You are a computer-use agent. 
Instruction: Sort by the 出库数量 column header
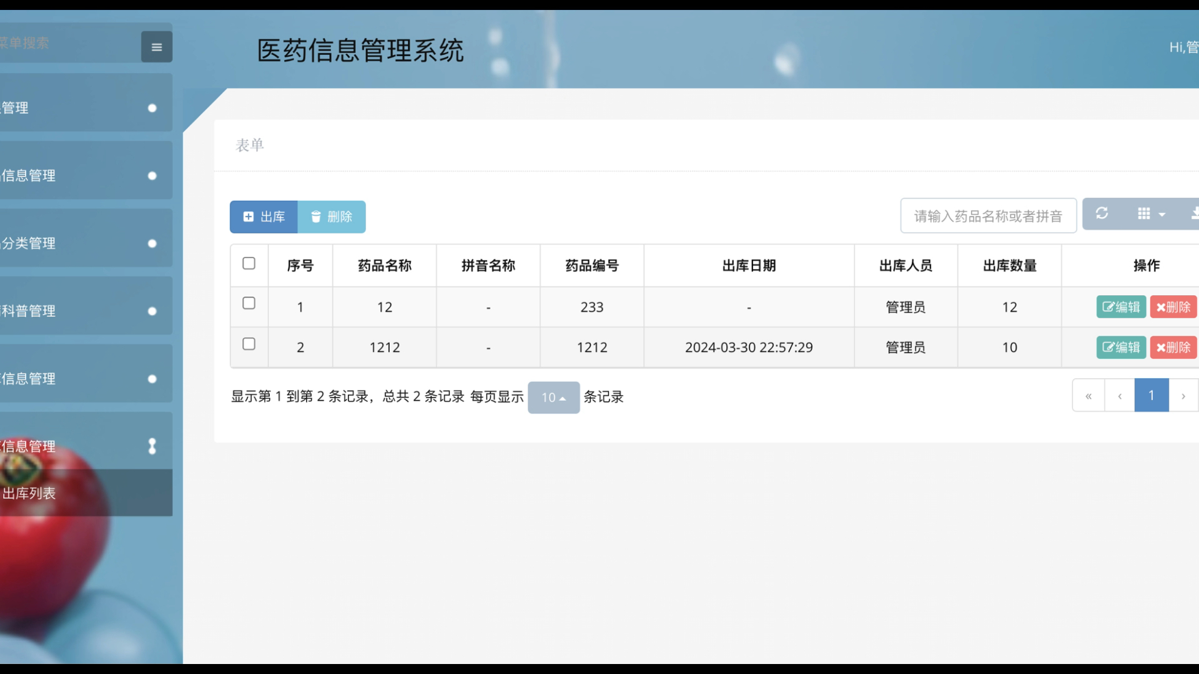1010,266
